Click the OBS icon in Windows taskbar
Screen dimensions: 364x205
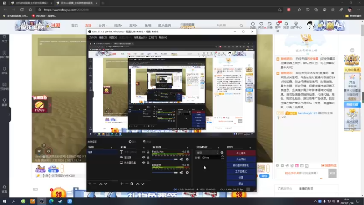tap(42, 201)
